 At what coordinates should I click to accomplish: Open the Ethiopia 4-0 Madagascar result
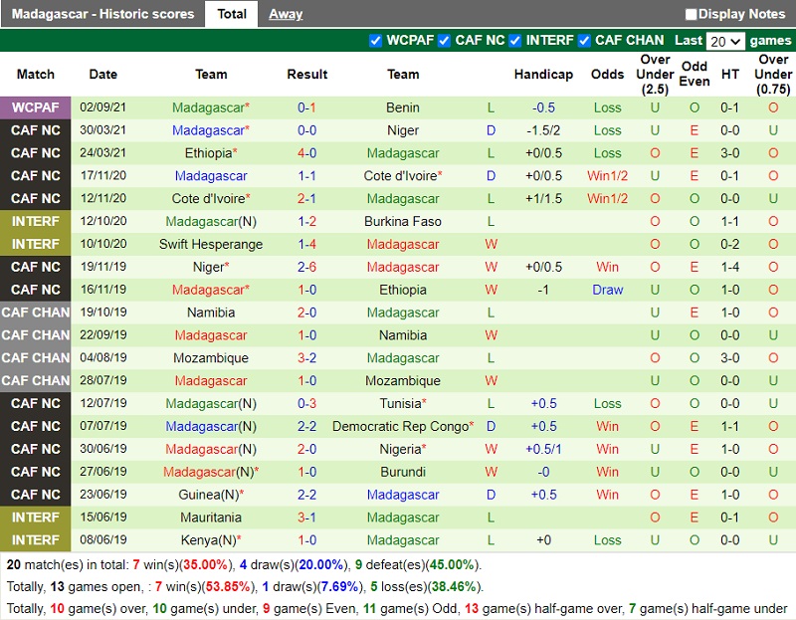[x=307, y=153]
